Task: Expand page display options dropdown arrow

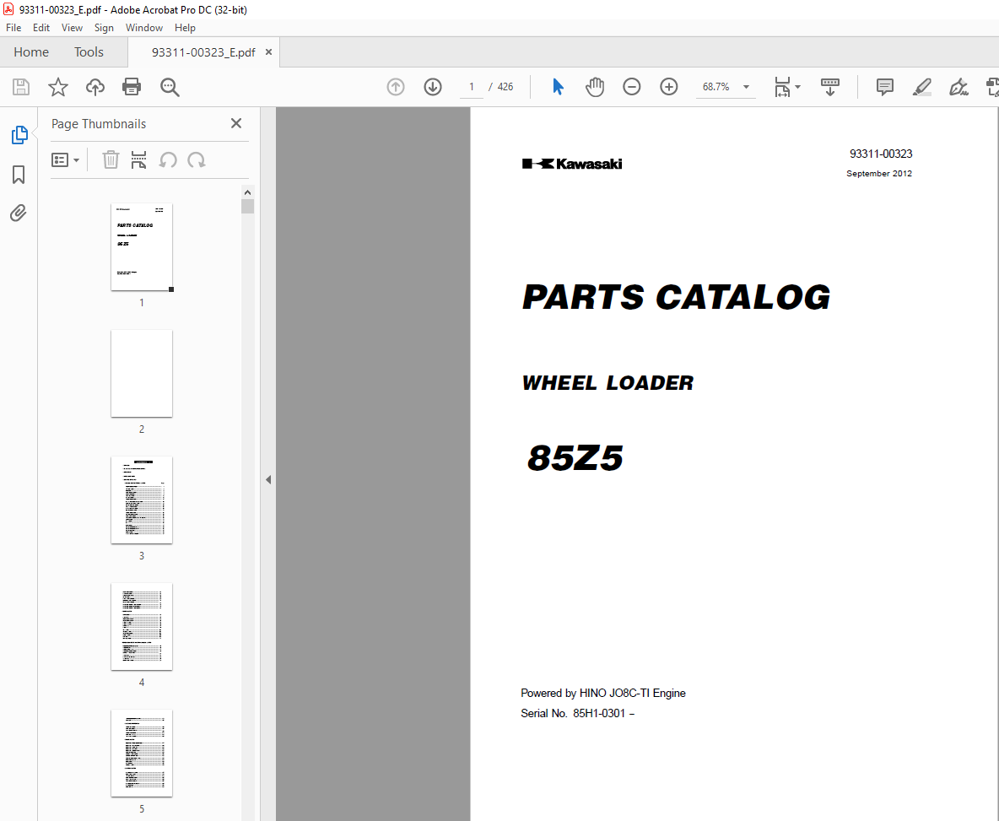Action: [797, 87]
